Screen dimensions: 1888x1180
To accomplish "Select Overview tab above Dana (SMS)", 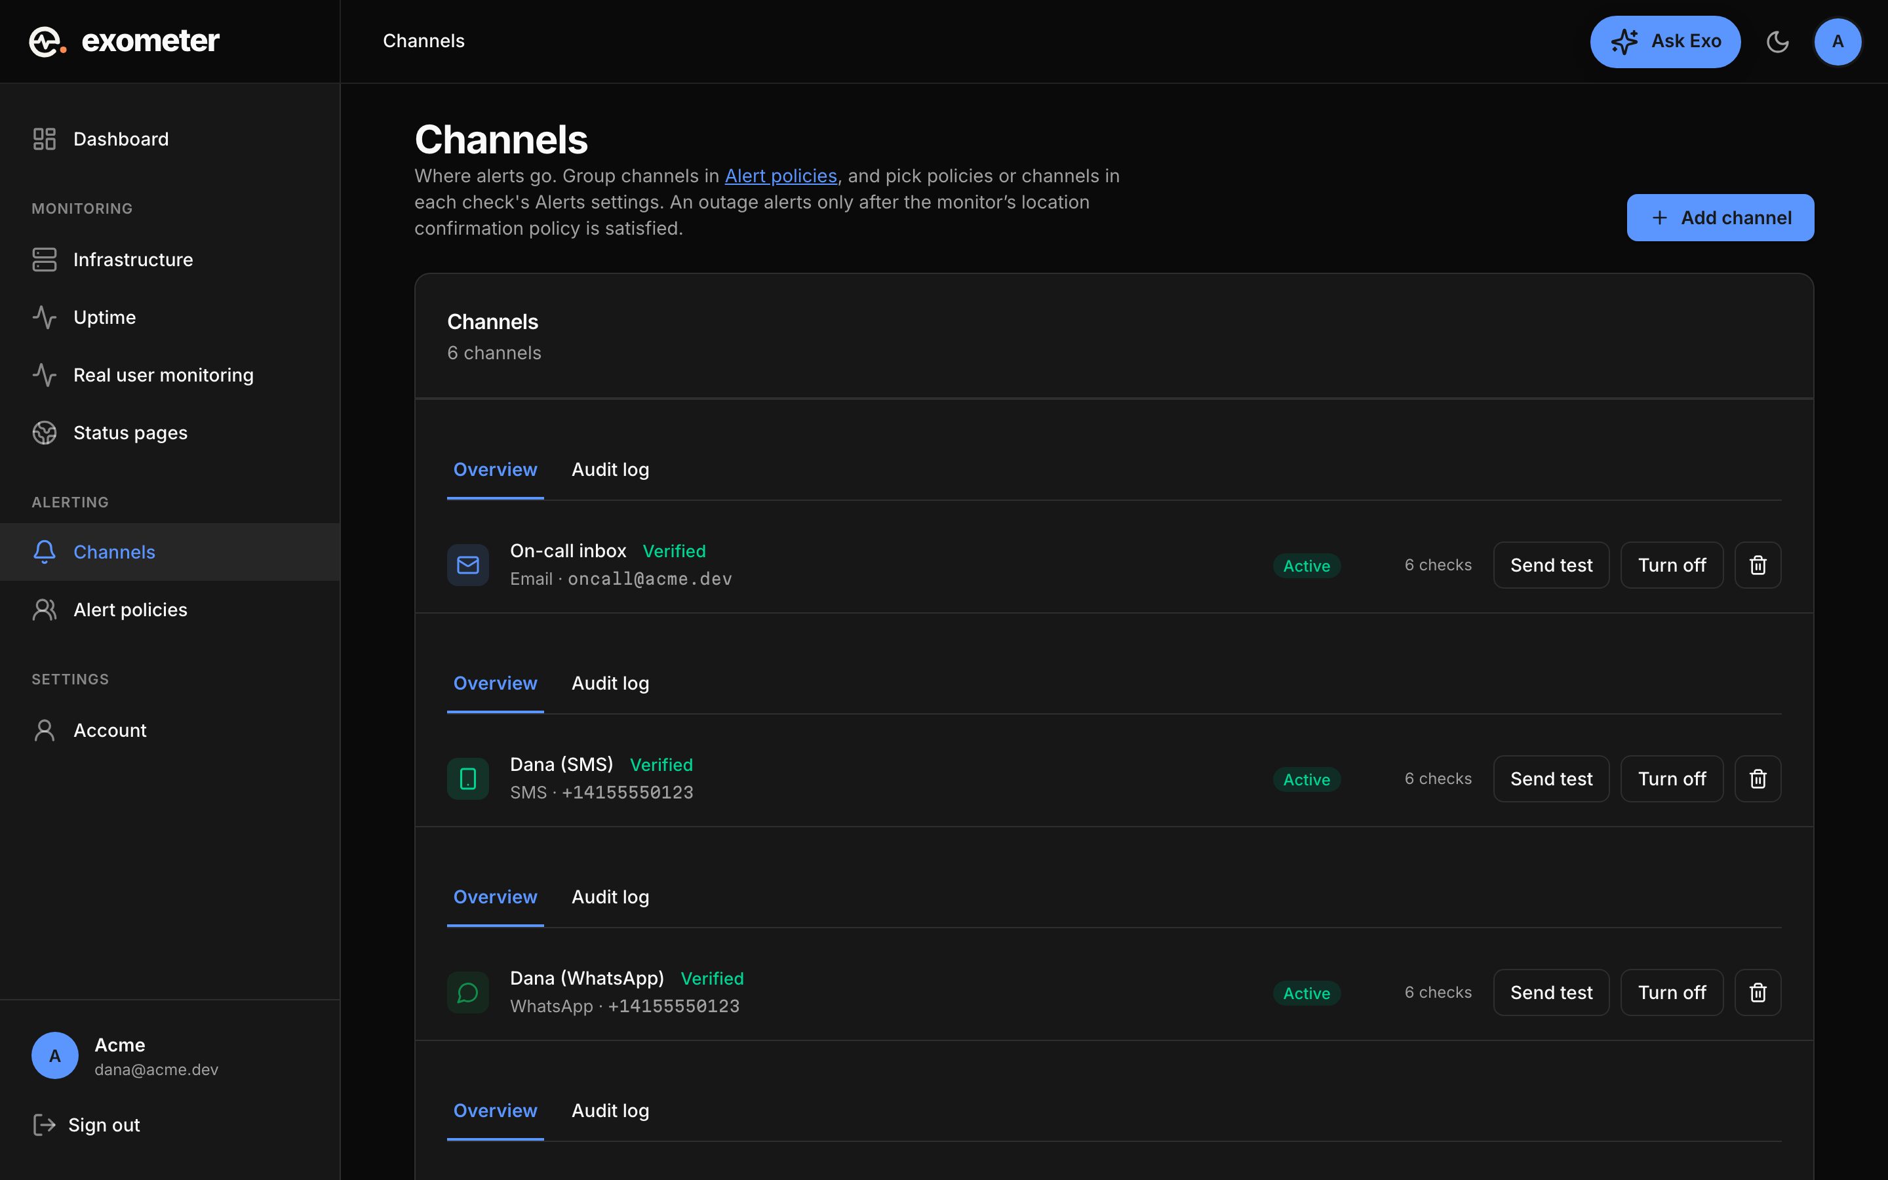I will (x=496, y=684).
